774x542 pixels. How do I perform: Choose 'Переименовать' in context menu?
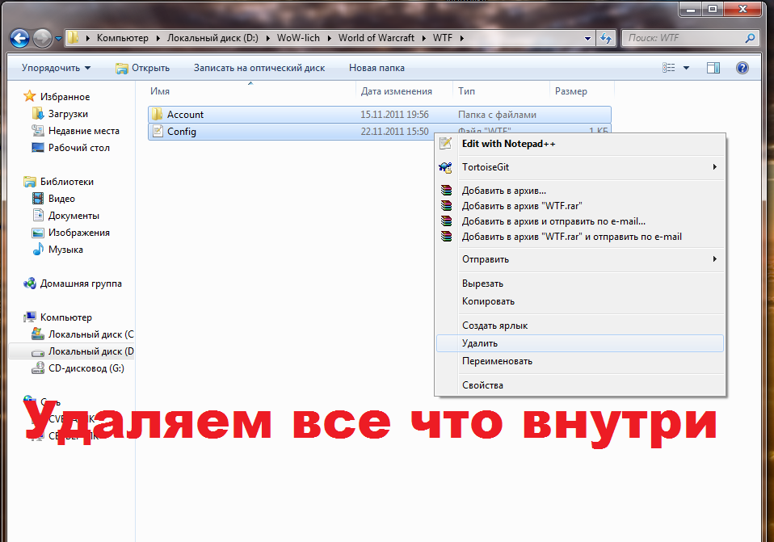click(580, 361)
